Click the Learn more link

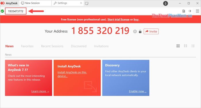(x=40, y=91)
